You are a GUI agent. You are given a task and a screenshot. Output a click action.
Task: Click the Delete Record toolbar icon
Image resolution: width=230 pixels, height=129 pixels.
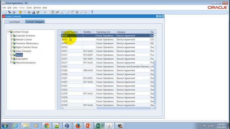coord(62,12)
